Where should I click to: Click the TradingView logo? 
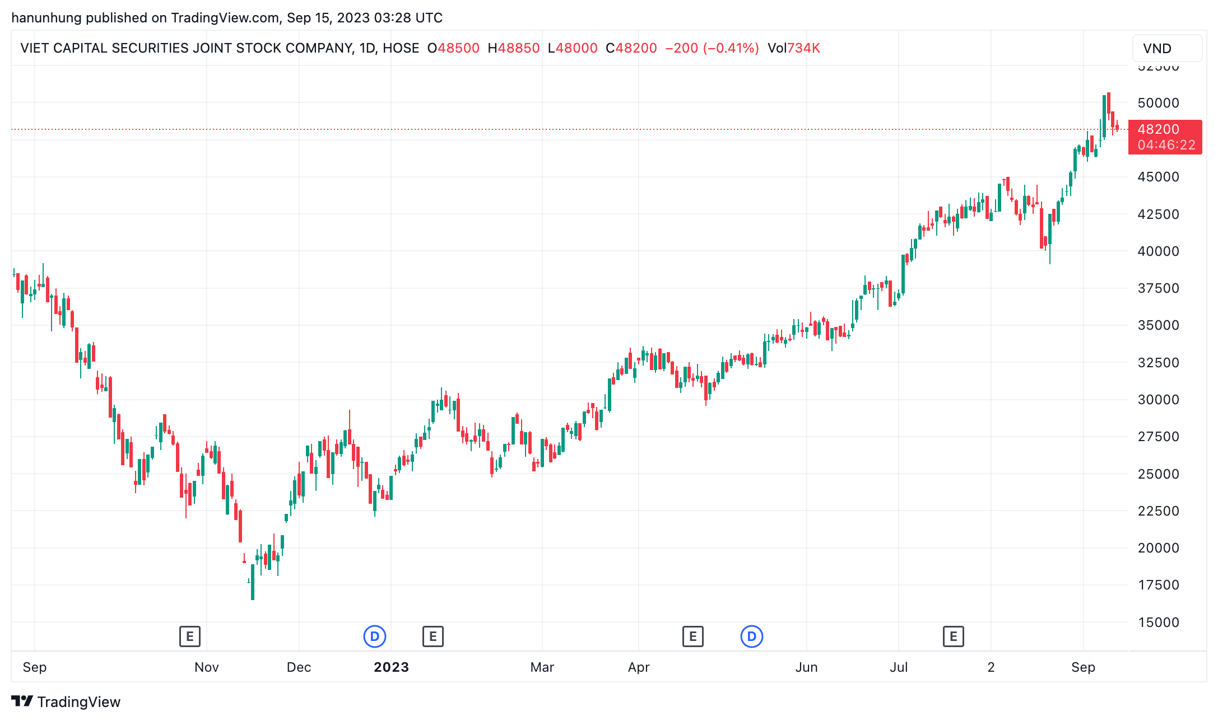[x=66, y=702]
